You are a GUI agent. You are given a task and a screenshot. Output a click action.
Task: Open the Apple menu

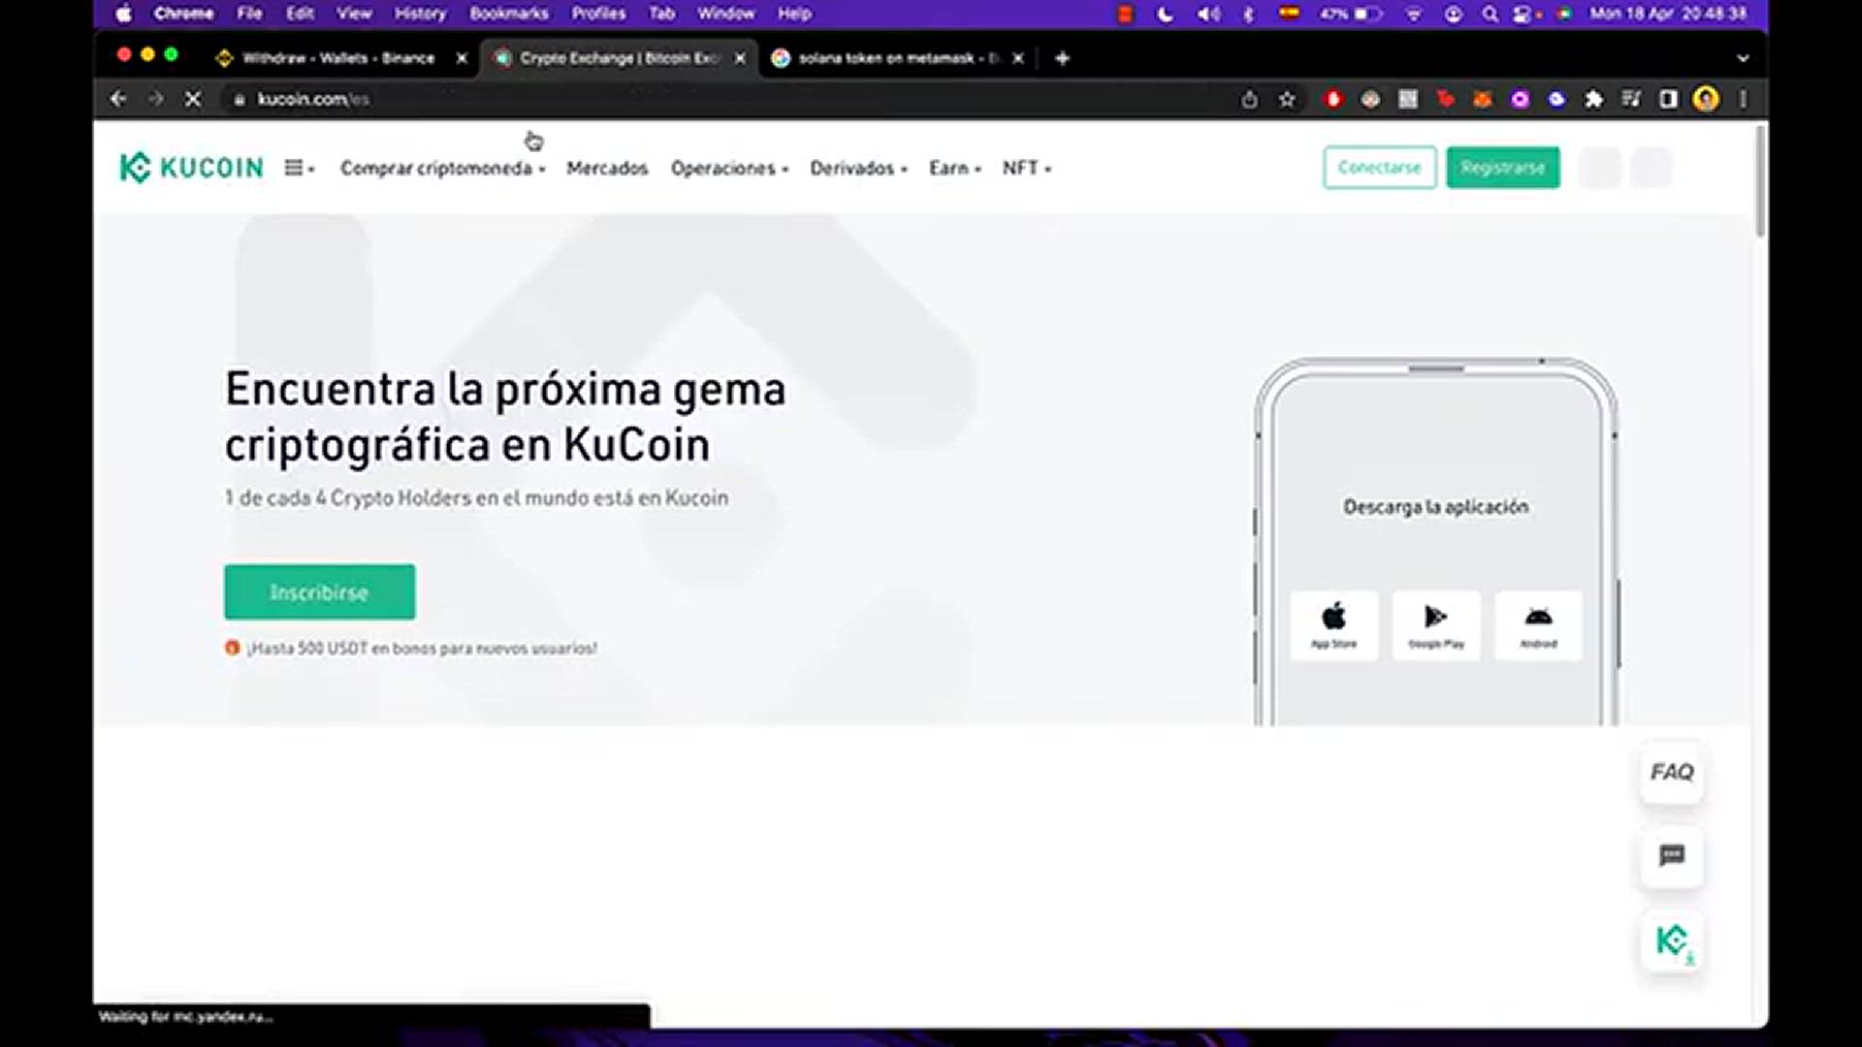click(x=123, y=14)
